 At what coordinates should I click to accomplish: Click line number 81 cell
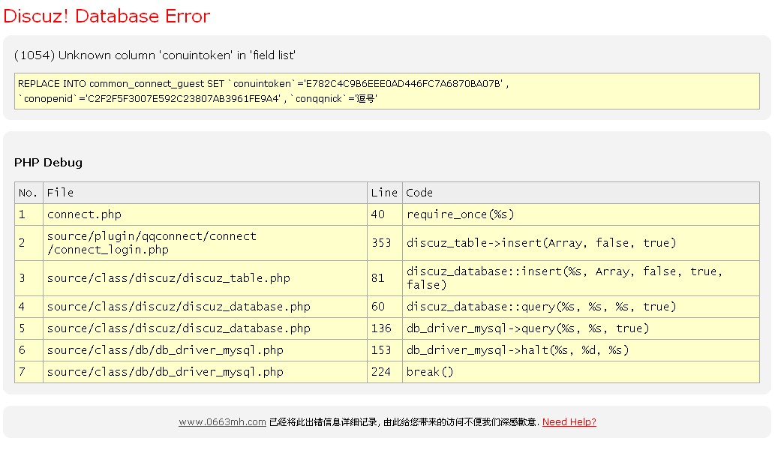pos(385,278)
